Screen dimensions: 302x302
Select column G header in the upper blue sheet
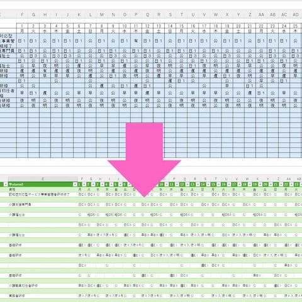click(x=33, y=14)
